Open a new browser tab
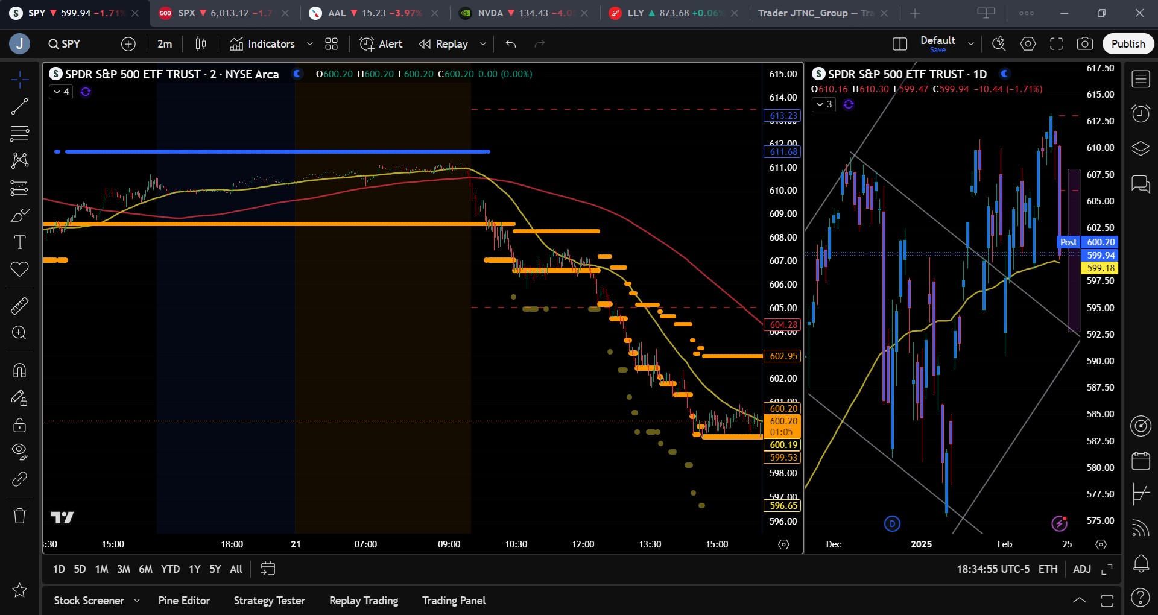This screenshot has width=1158, height=615. pos(915,13)
